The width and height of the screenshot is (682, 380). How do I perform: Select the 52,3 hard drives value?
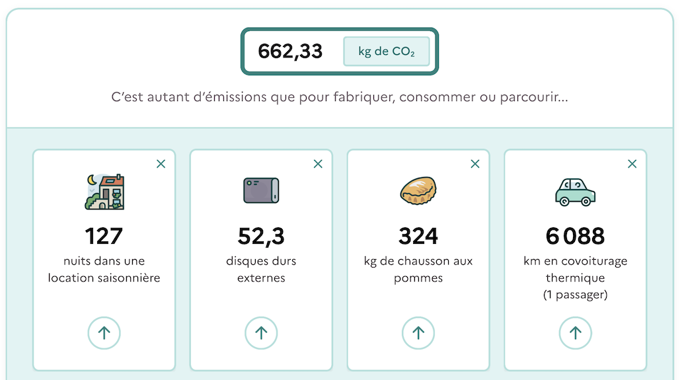pos(261,236)
